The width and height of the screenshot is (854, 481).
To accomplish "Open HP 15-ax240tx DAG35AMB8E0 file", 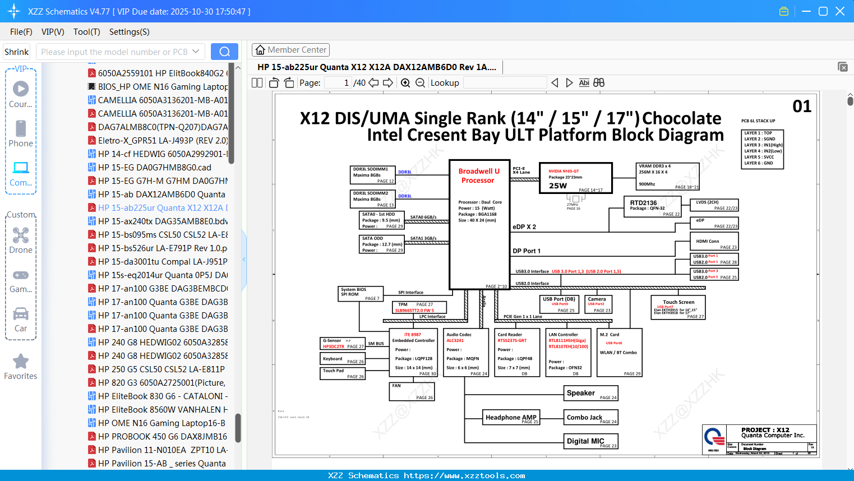I will (158, 221).
